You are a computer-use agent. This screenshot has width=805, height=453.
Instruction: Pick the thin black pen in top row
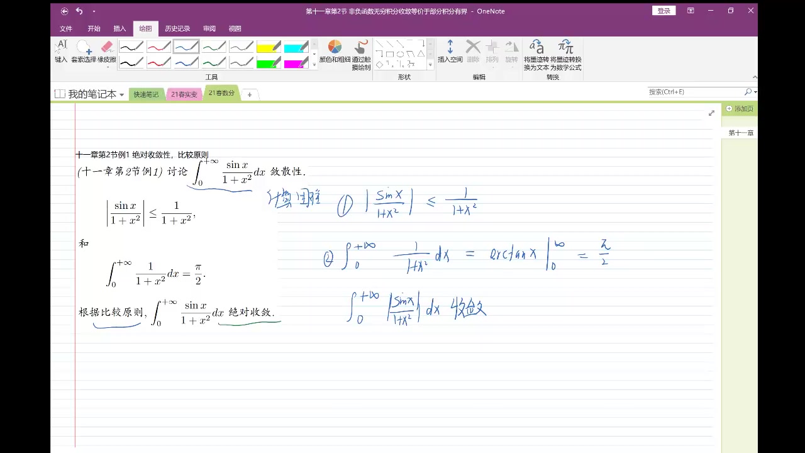131,47
